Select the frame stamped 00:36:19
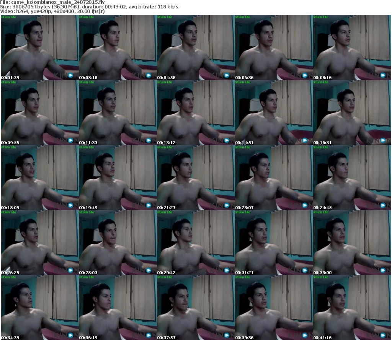392x340 pixels. tap(118, 307)
